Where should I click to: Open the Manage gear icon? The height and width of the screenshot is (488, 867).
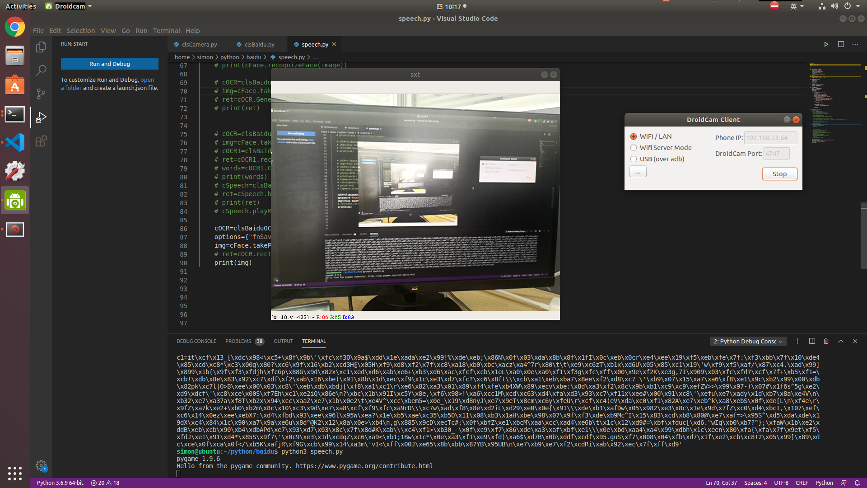click(x=41, y=465)
